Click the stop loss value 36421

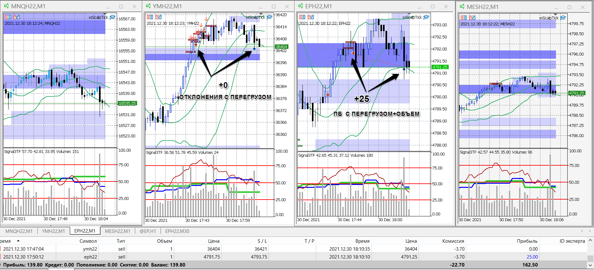(261, 249)
